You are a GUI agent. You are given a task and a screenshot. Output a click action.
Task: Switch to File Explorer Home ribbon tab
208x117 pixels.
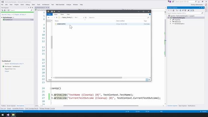[56, 14]
